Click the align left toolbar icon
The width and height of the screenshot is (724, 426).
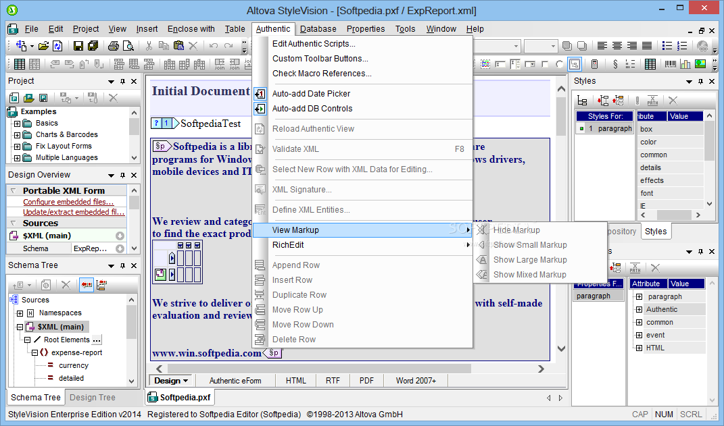[x=602, y=46]
